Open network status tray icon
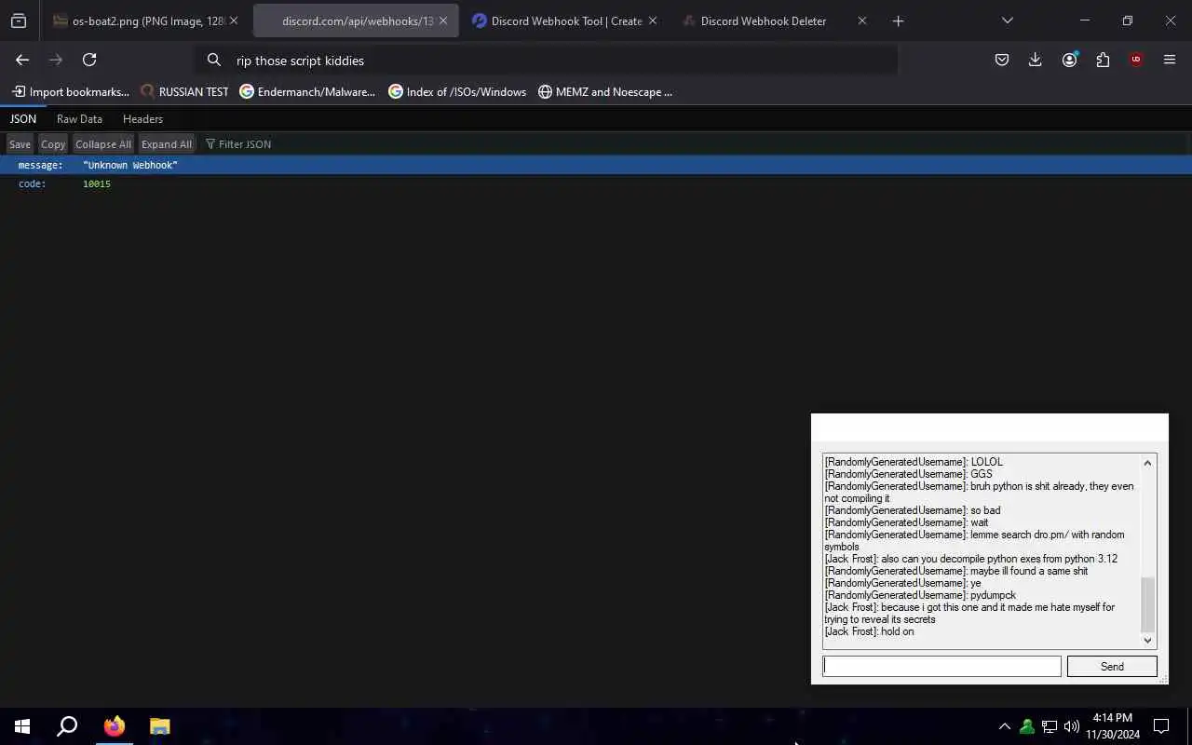The height and width of the screenshot is (745, 1192). tap(1050, 726)
